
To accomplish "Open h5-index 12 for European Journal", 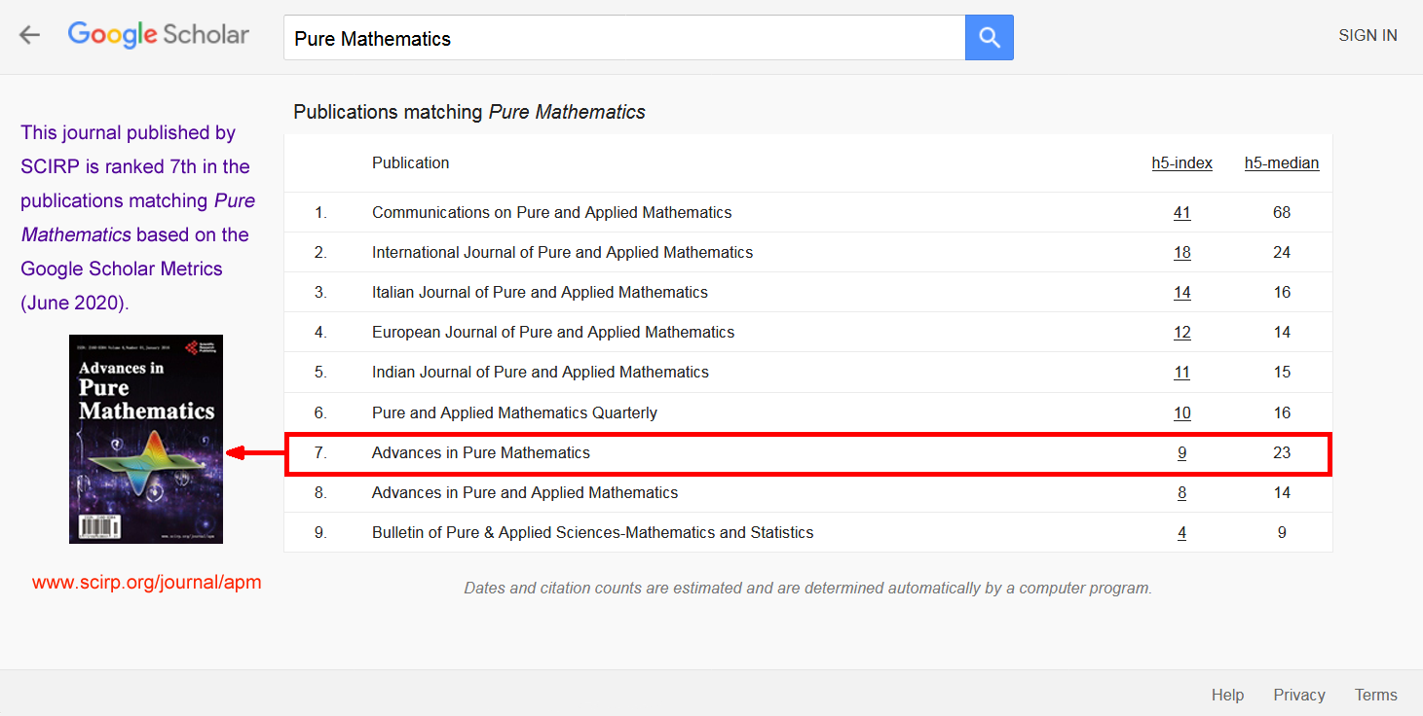I will tap(1181, 333).
